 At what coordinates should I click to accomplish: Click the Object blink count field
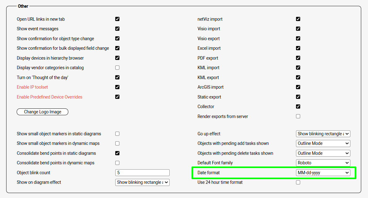142,173
